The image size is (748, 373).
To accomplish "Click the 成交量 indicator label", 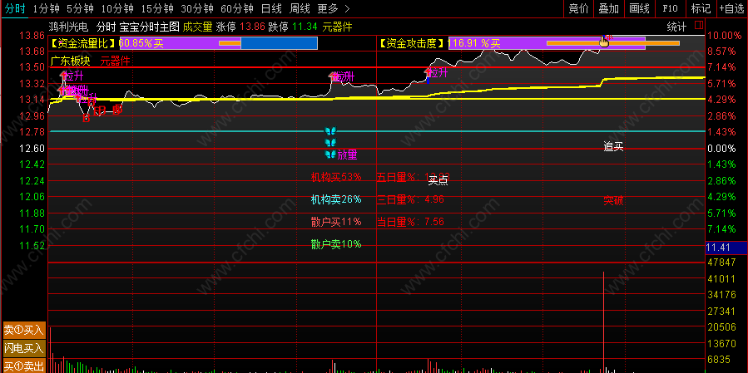I will coord(197,27).
